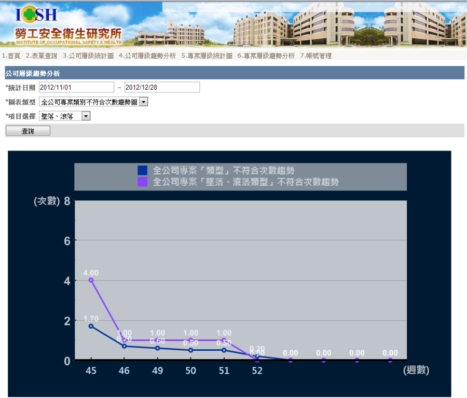Click the dark blue legend color swatch
This screenshot has width=467, height=398.
(x=142, y=170)
